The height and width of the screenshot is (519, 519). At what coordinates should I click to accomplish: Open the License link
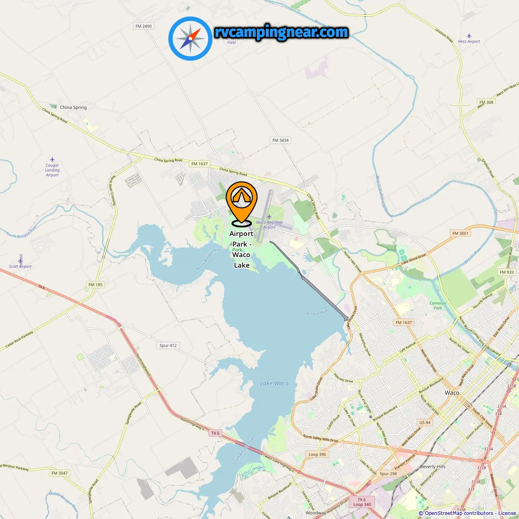(507, 513)
